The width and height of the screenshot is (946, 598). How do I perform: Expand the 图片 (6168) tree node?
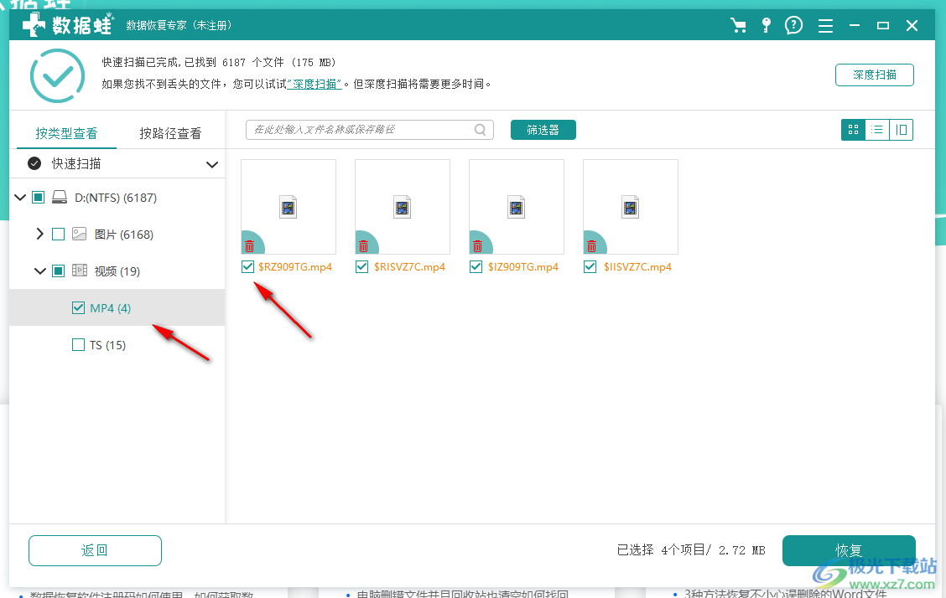pos(39,234)
